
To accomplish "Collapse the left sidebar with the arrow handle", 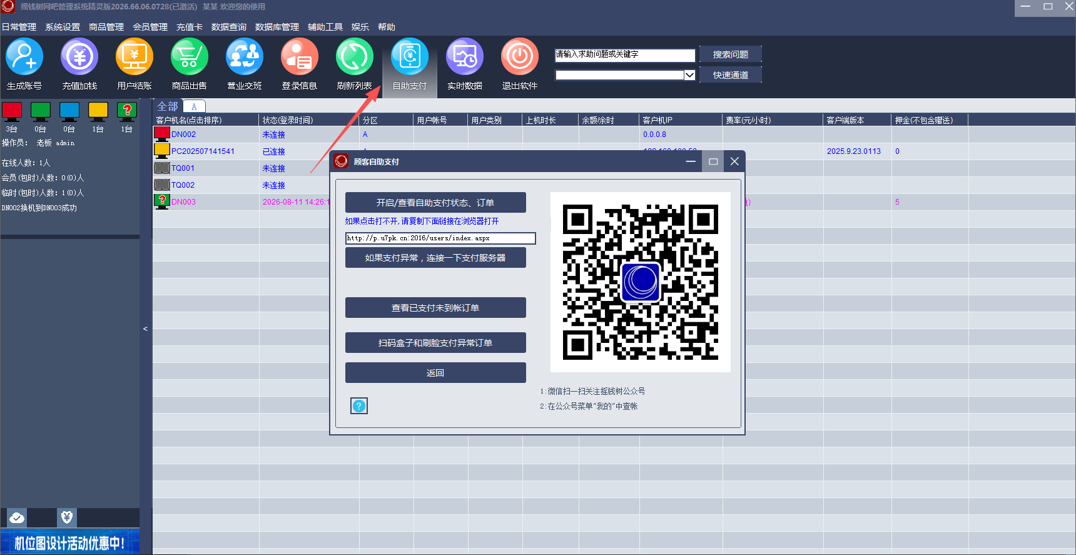I will 145,328.
